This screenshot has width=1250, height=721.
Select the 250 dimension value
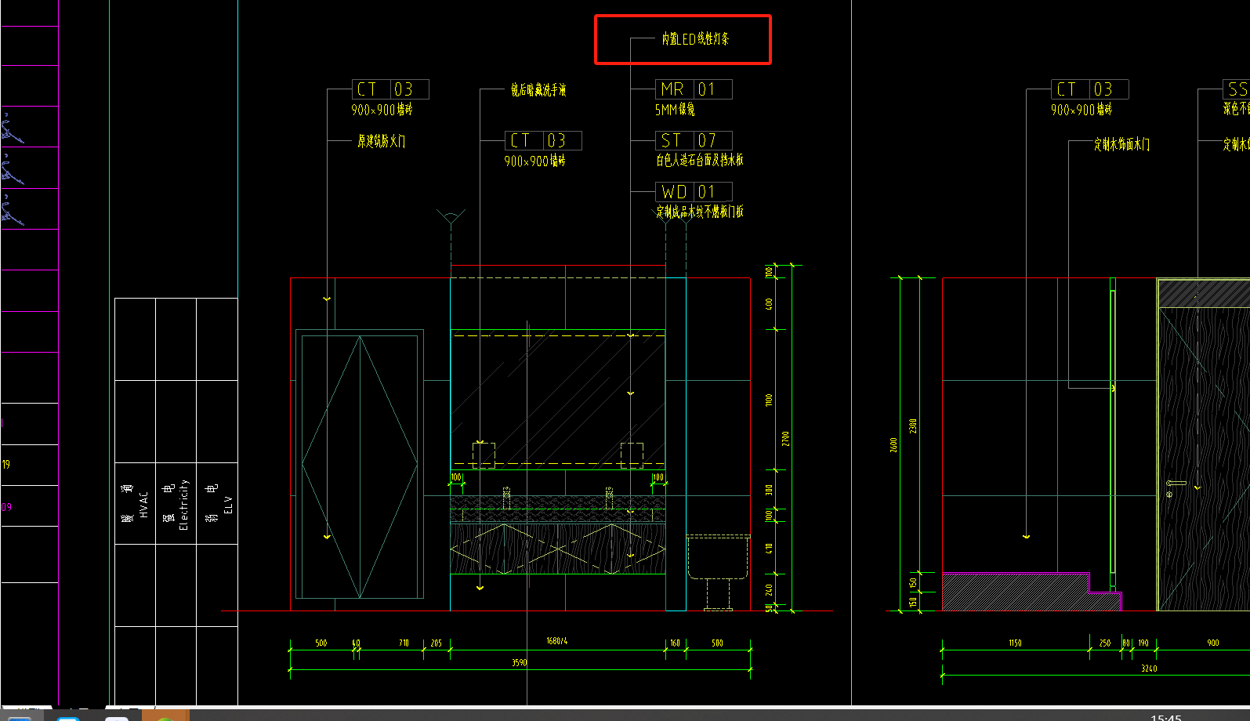1105,643
